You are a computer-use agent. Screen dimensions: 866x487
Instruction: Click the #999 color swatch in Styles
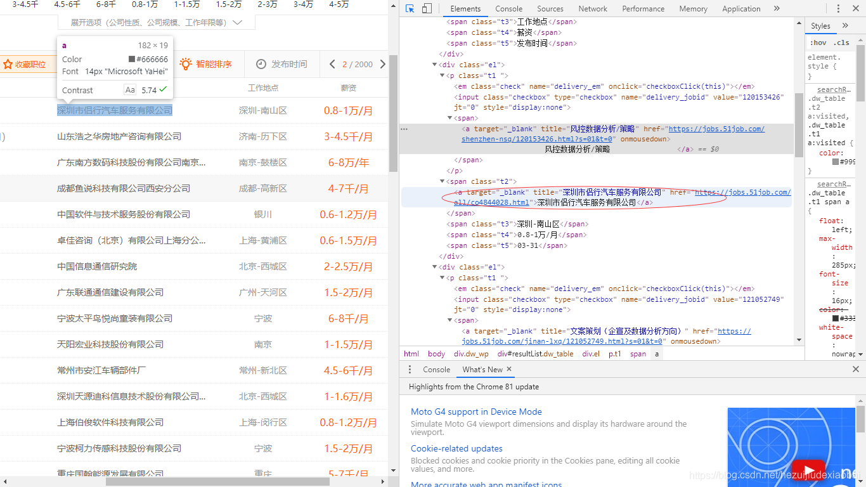pos(836,162)
